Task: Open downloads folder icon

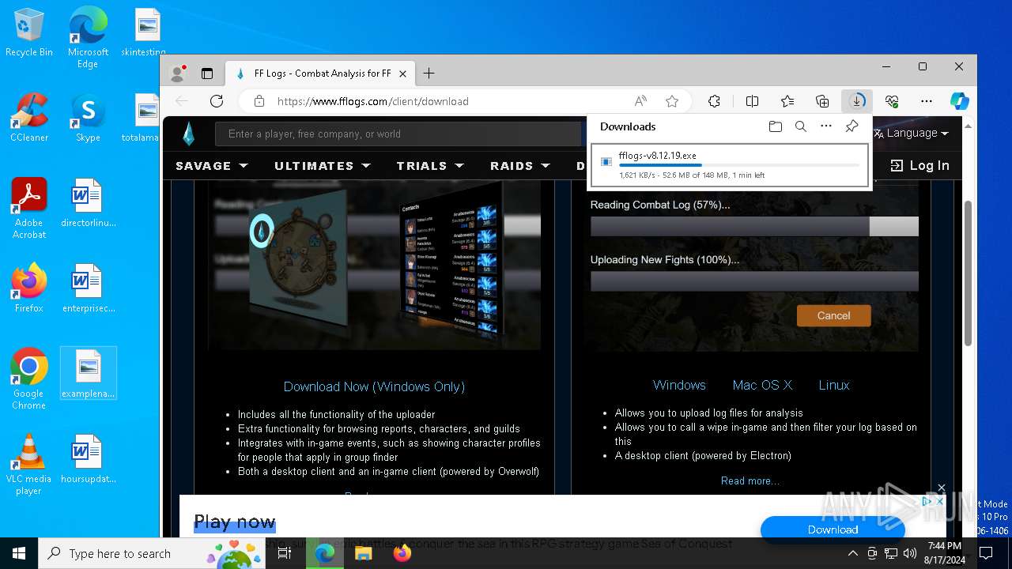Action: [776, 126]
